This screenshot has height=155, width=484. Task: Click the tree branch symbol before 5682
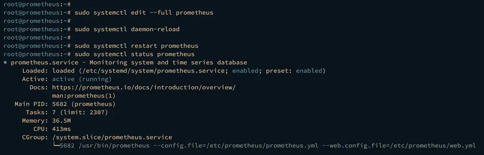point(56,145)
